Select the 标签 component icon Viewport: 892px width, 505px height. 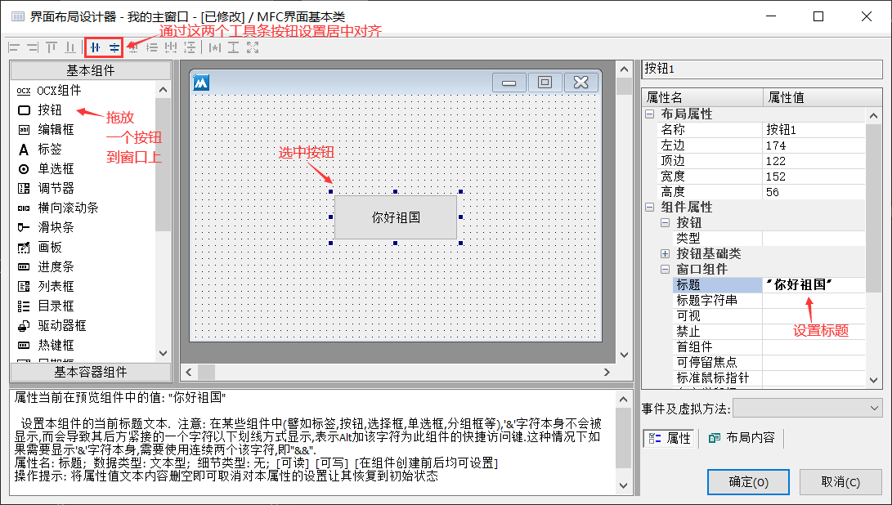(24, 150)
